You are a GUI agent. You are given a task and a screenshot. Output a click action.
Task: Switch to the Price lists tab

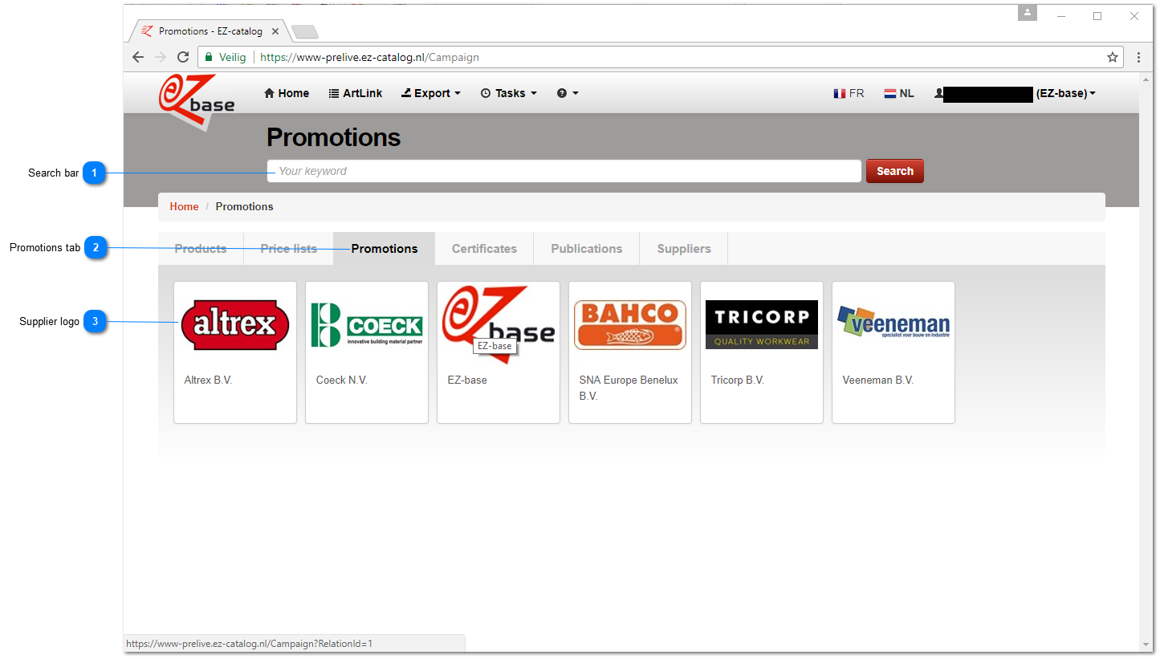click(x=289, y=249)
